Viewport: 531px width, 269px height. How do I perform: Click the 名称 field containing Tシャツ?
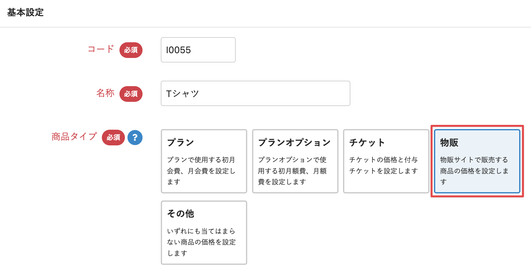pyautogui.click(x=255, y=94)
